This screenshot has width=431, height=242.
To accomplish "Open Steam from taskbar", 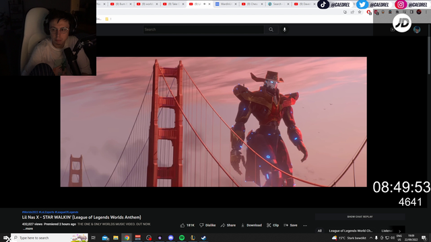I will 203,238.
